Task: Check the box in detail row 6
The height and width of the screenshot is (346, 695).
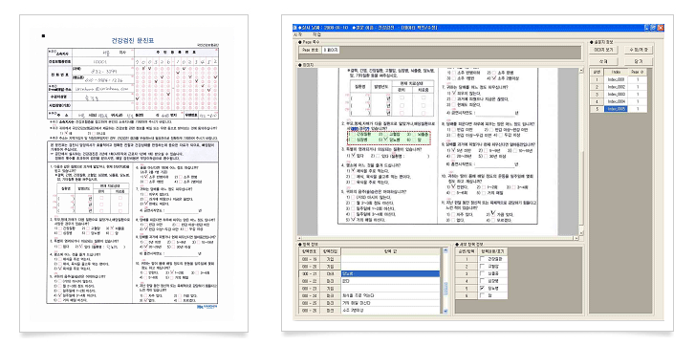Action: coord(482,295)
